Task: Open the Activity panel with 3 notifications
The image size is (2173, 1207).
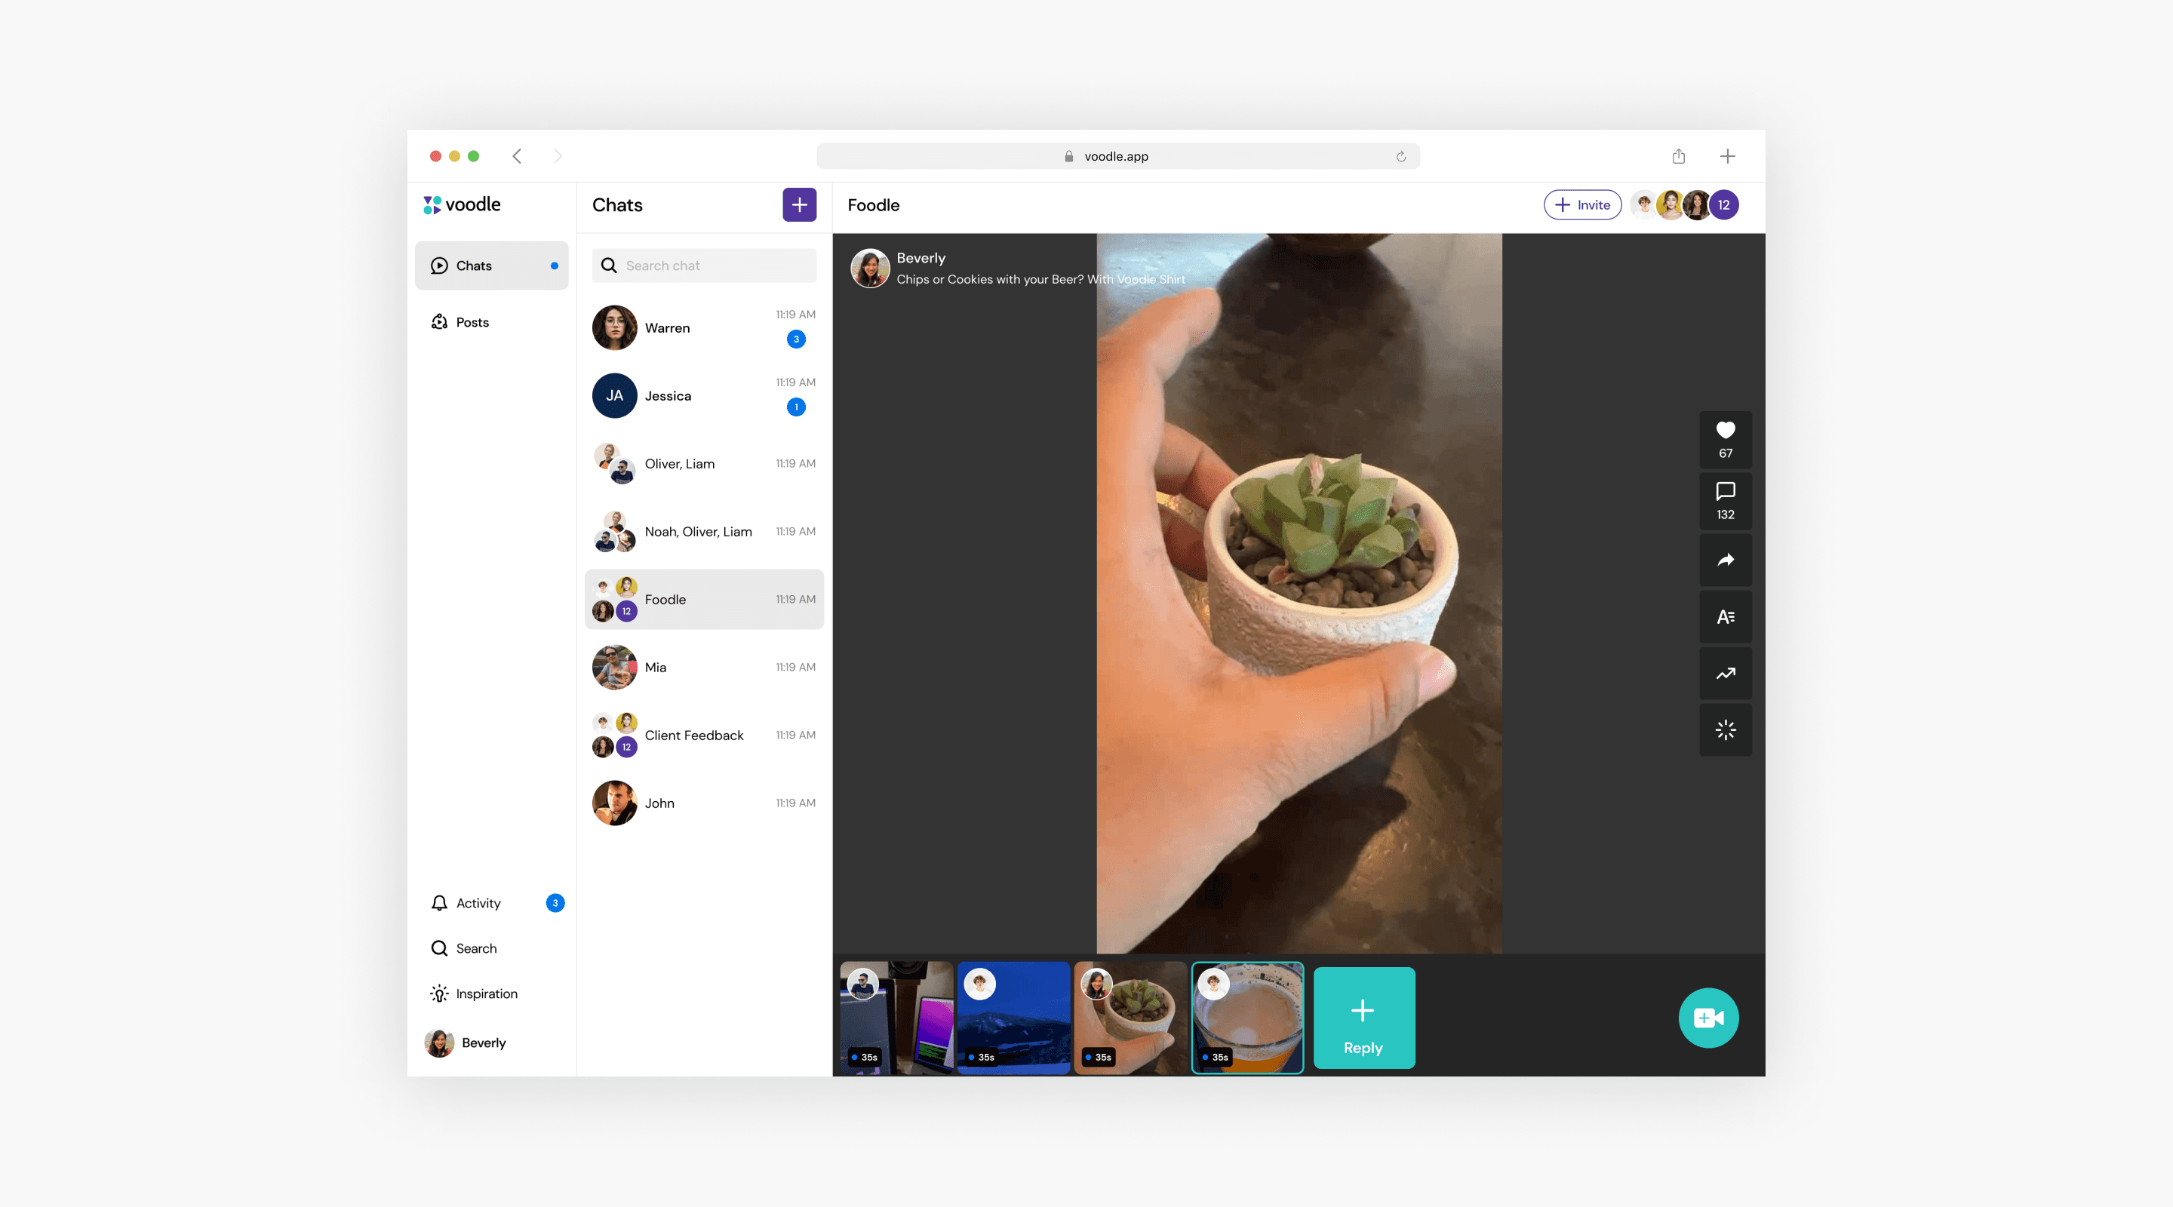Action: 478,901
